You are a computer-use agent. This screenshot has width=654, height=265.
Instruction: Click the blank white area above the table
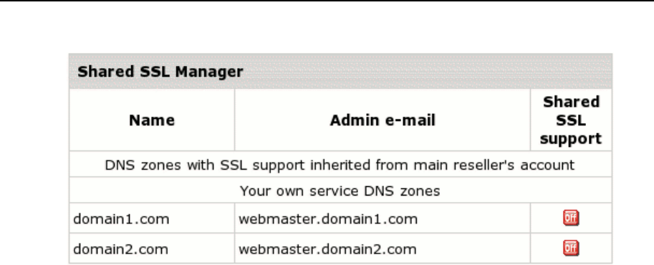click(327, 27)
